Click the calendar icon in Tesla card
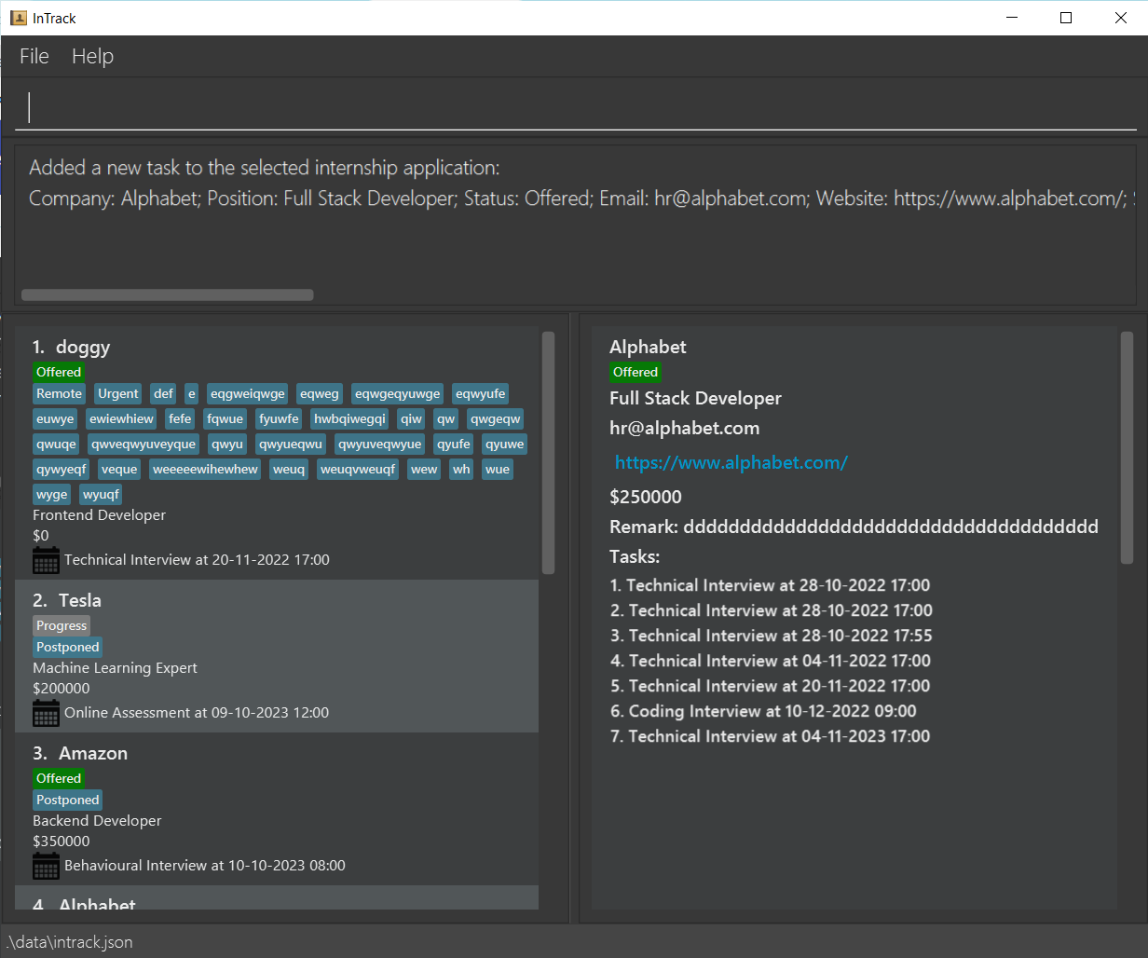The image size is (1148, 958). pyautogui.click(x=46, y=713)
